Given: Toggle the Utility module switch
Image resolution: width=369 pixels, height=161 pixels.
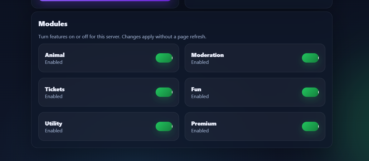Looking at the screenshot, I should tap(164, 126).
